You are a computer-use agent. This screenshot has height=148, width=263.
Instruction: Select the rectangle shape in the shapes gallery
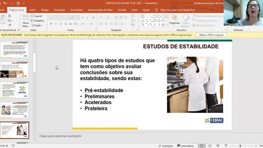[155, 16]
